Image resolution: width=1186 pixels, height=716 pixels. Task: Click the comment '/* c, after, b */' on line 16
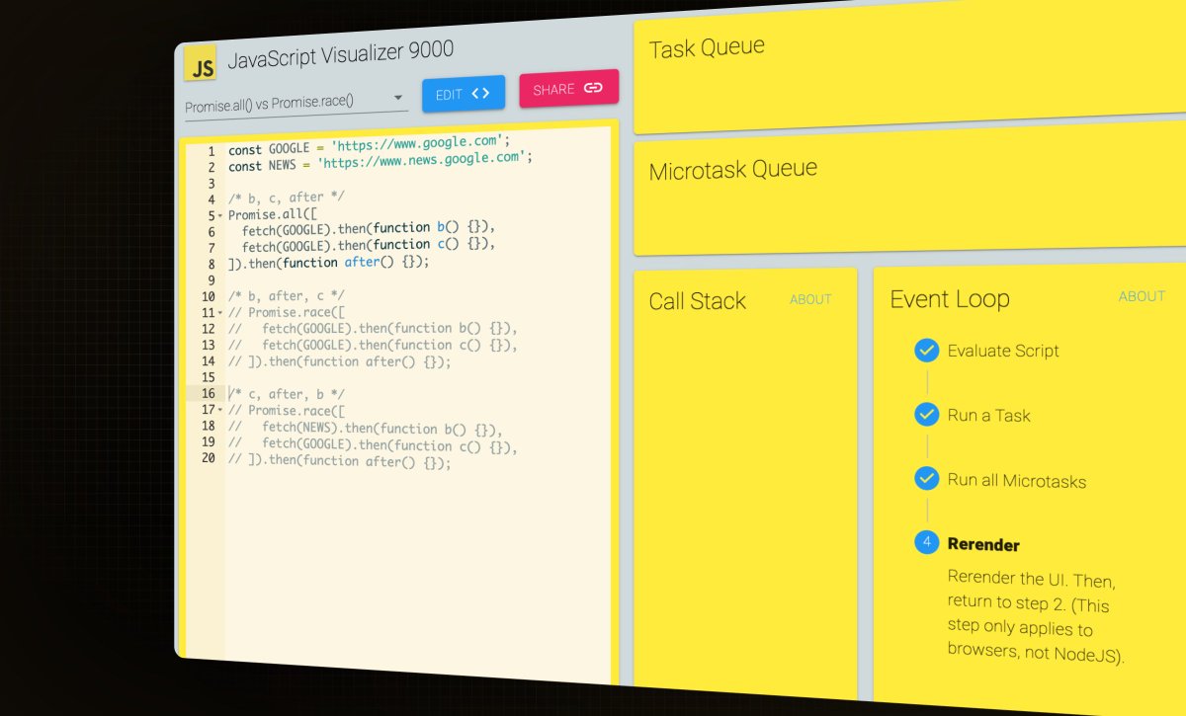click(x=287, y=394)
